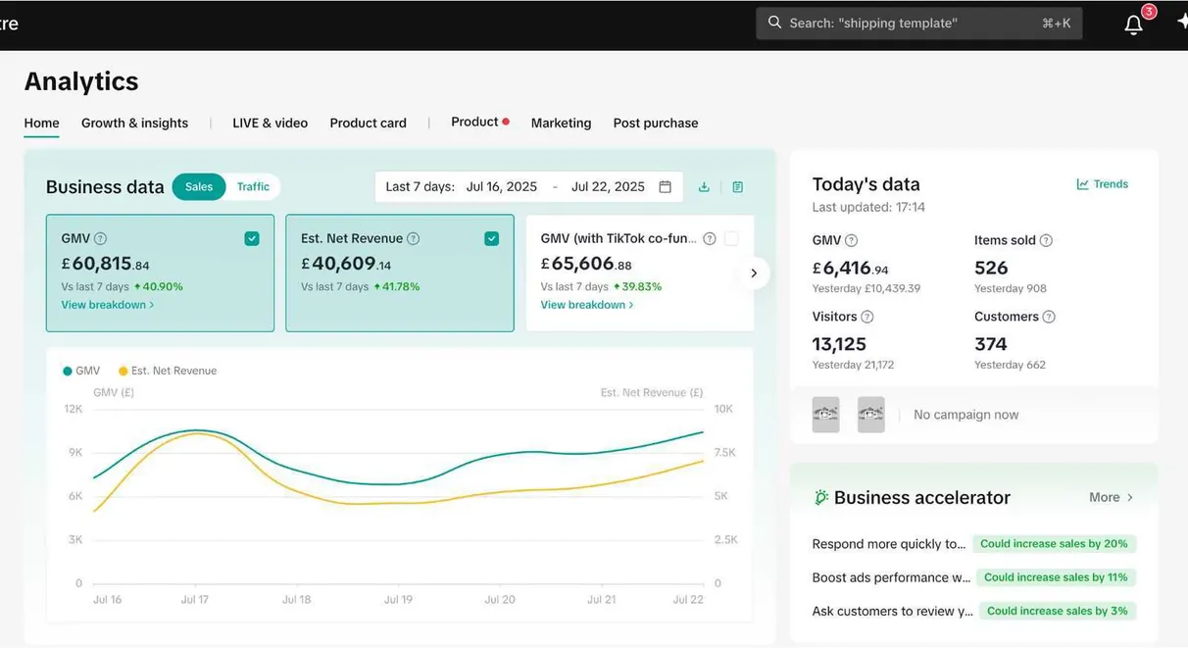Click the Jul 22, 2025 end date
Viewport: 1188px width, 648px height.
tap(608, 186)
